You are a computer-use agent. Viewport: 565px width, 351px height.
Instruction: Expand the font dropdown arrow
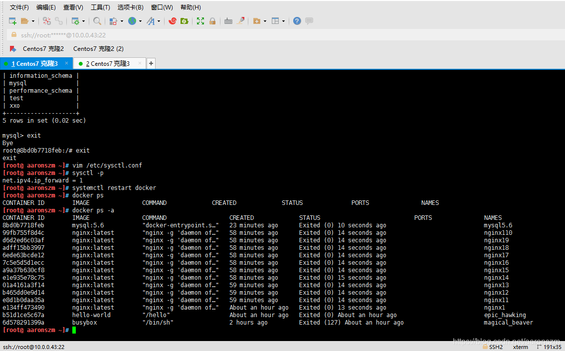click(x=159, y=21)
